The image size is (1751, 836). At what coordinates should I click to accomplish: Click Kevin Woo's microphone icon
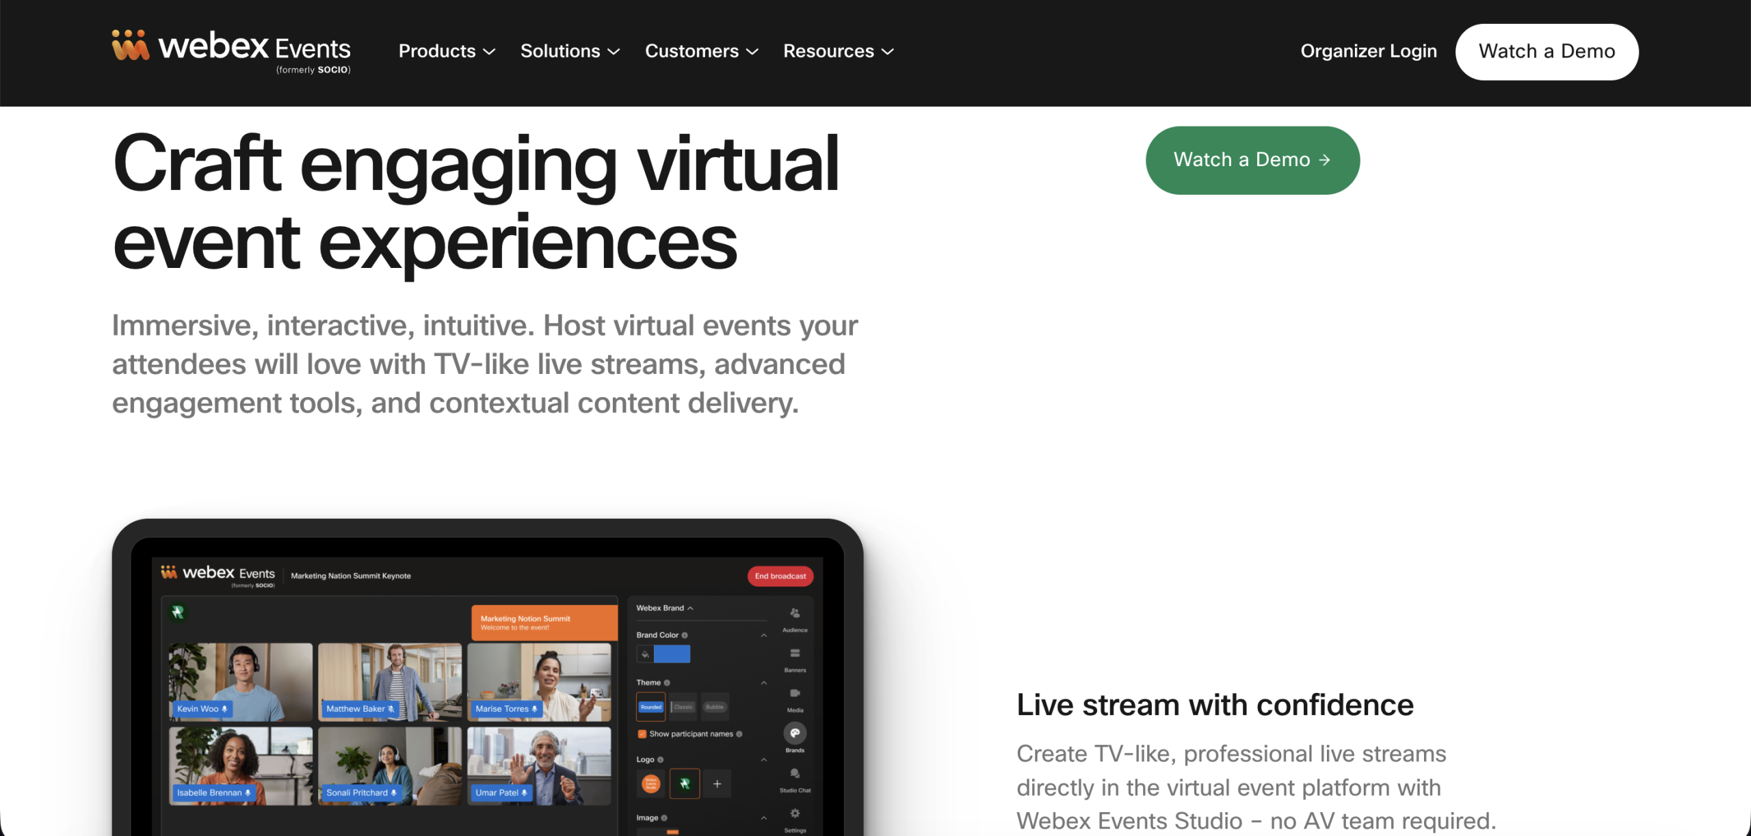pos(225,709)
